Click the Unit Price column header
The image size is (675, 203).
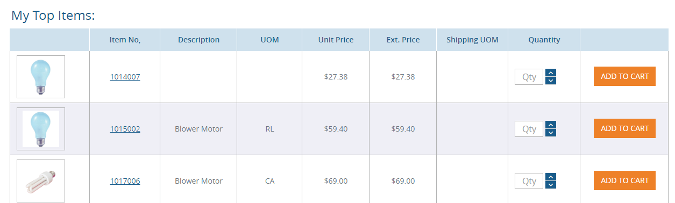(336, 40)
